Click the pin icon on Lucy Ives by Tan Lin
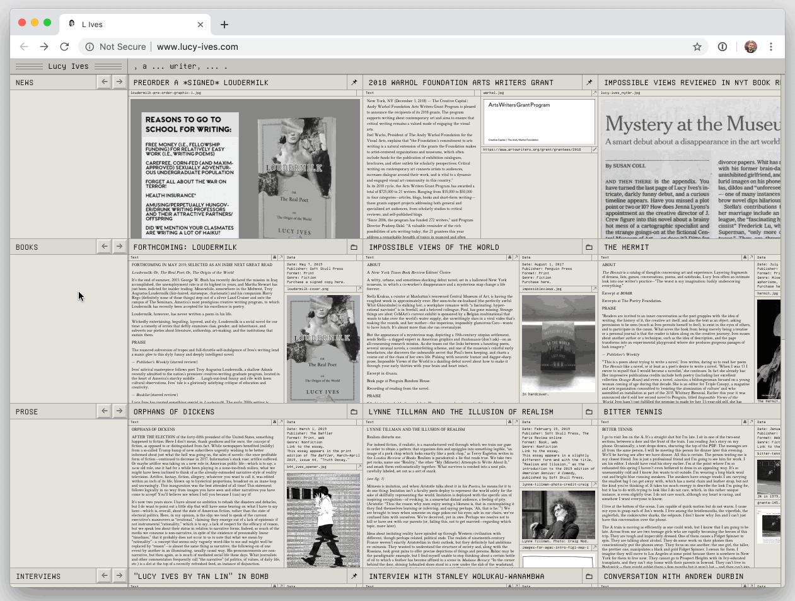Image resolution: width=795 pixels, height=601 pixels. (354, 576)
